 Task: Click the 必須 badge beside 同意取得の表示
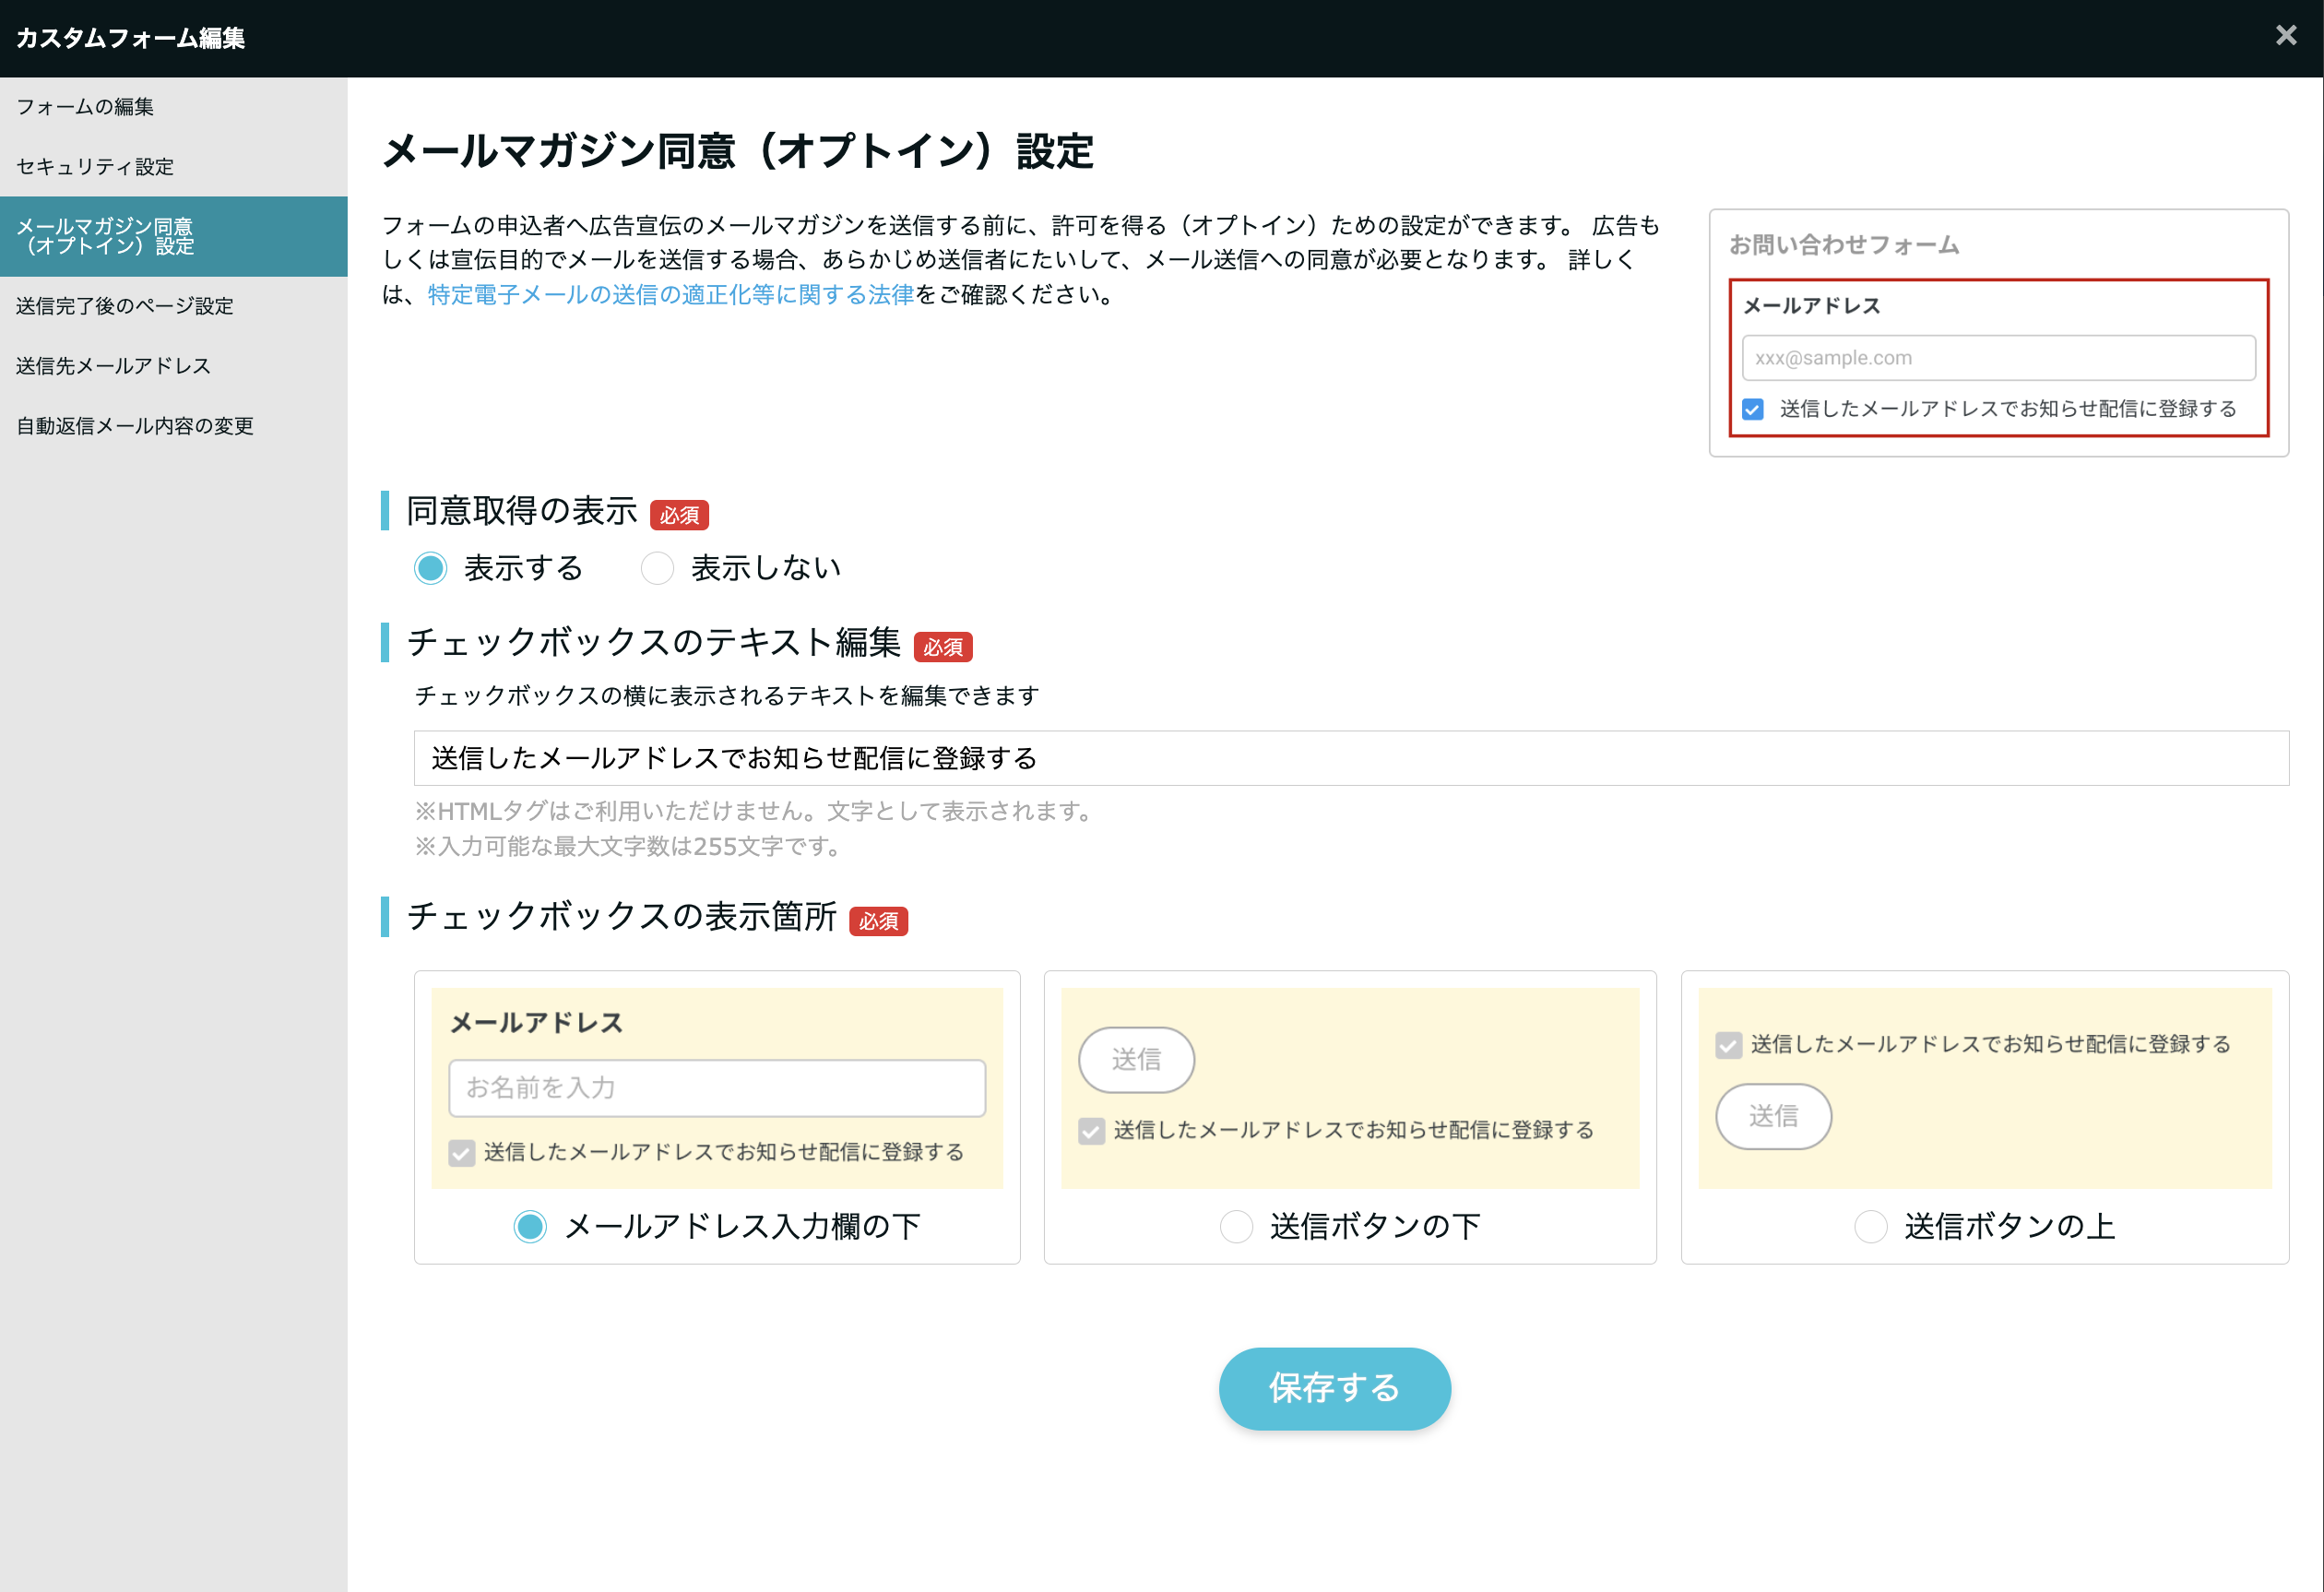click(679, 515)
